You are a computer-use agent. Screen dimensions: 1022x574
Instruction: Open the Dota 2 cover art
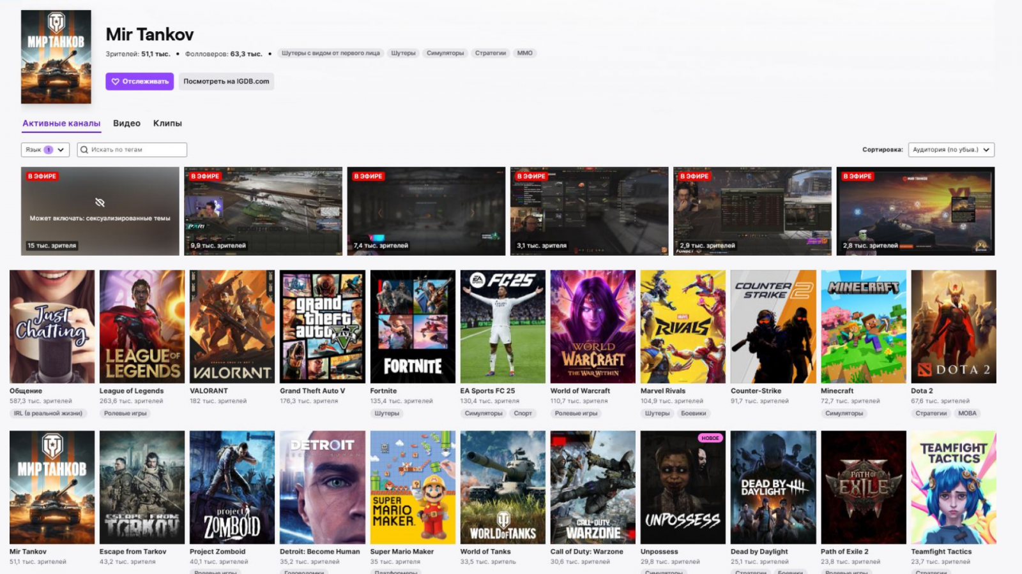click(x=954, y=327)
